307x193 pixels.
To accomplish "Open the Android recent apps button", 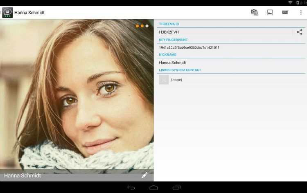I will tap(176, 188).
